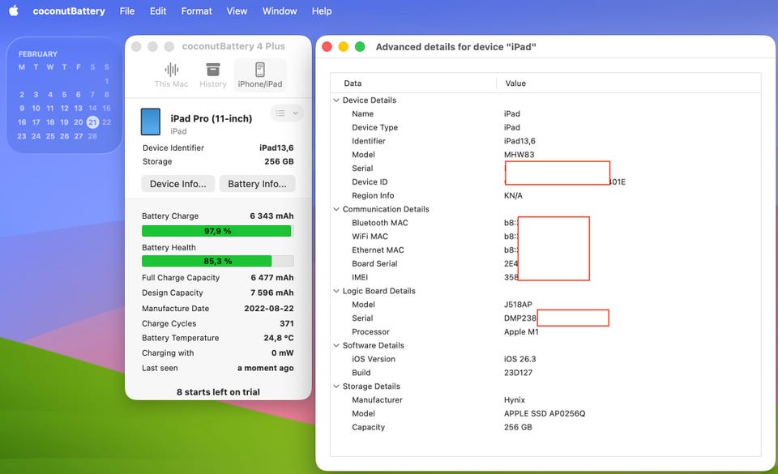778x474 pixels.
Task: Click the Storage value 256 GB in main window
Action: [x=279, y=161]
